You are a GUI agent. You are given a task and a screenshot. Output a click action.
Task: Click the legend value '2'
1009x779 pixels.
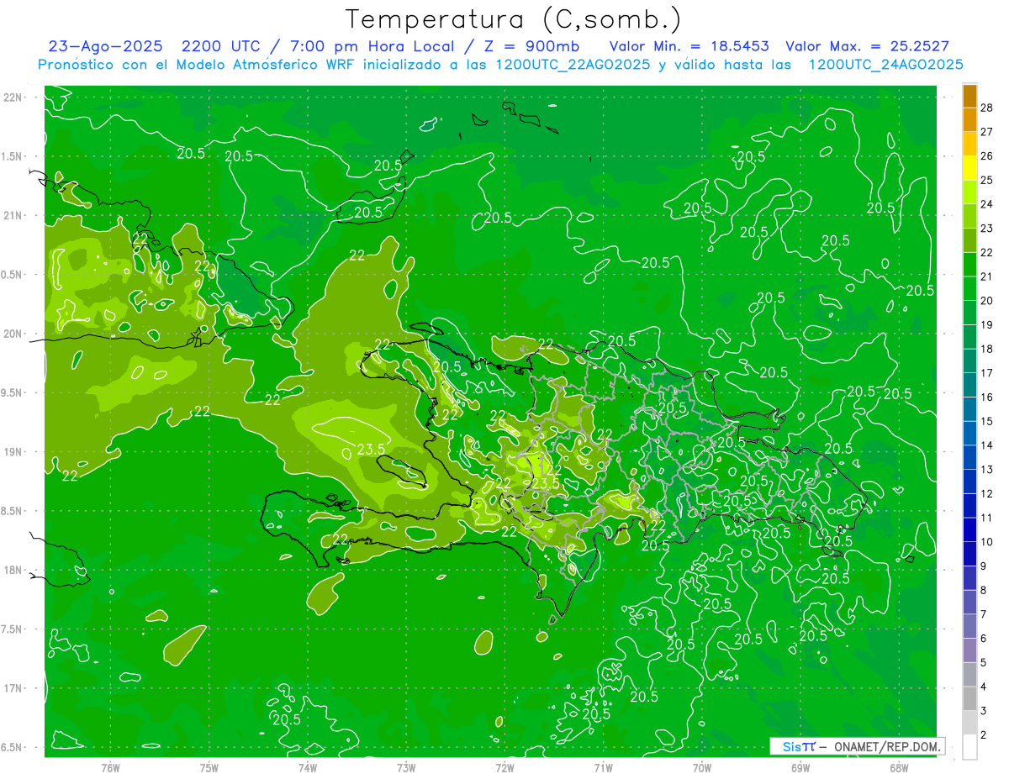(x=984, y=735)
